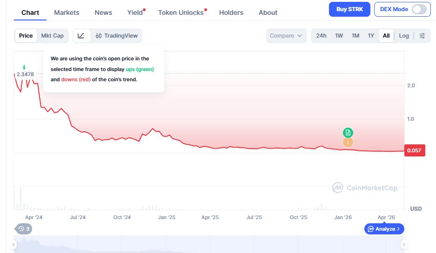Click the Jul '24 axis label

pyautogui.click(x=78, y=218)
